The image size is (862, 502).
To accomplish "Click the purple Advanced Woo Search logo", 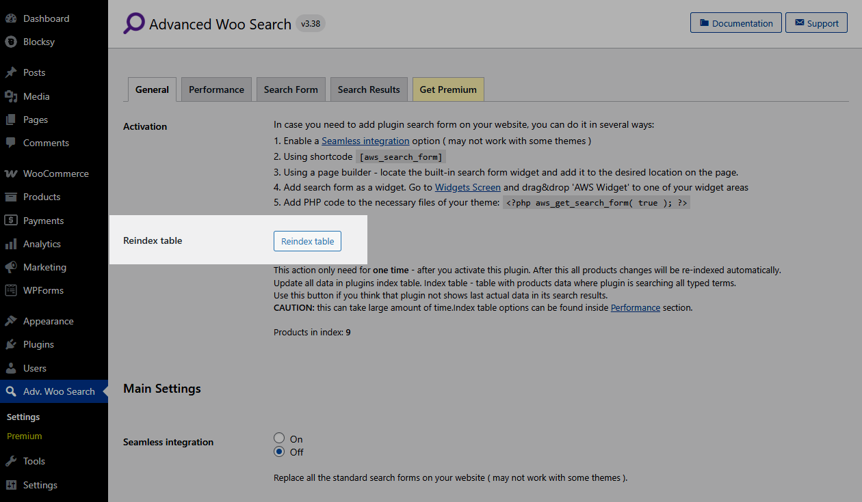I will pos(134,24).
